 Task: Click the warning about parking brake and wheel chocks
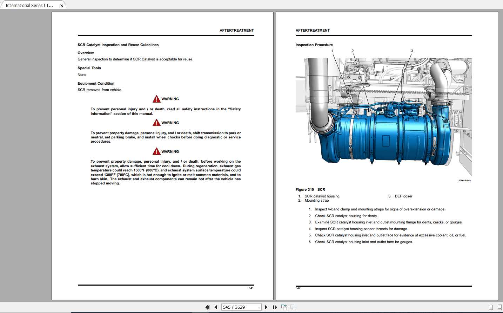(x=166, y=137)
